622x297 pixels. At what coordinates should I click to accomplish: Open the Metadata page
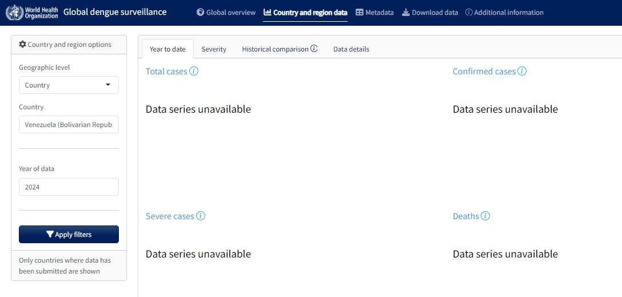click(374, 13)
